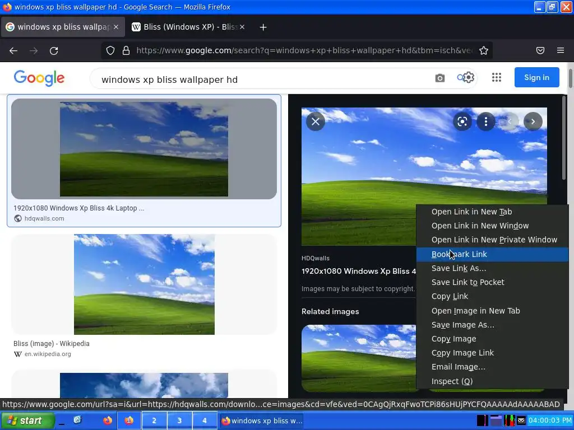Open a new browser tab

click(x=263, y=27)
